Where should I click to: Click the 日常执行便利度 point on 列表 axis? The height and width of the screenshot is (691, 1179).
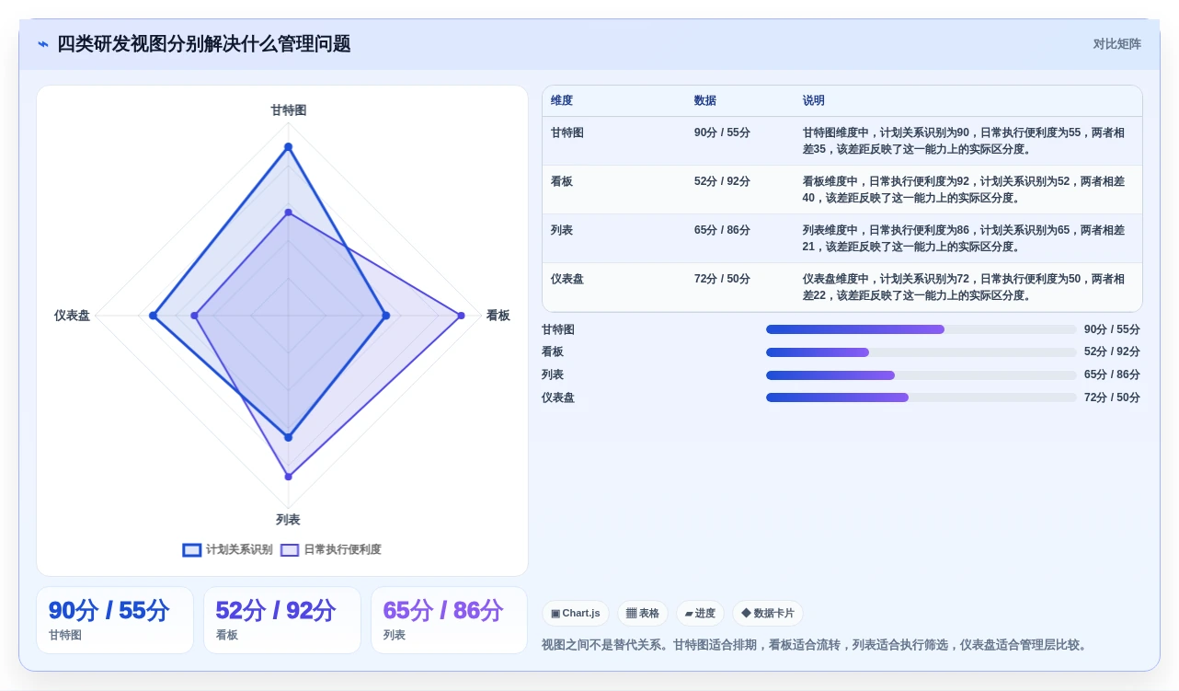pos(288,477)
